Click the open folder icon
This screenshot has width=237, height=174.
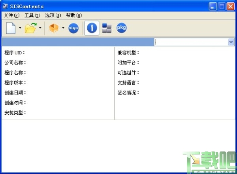pyautogui.click(x=31, y=28)
